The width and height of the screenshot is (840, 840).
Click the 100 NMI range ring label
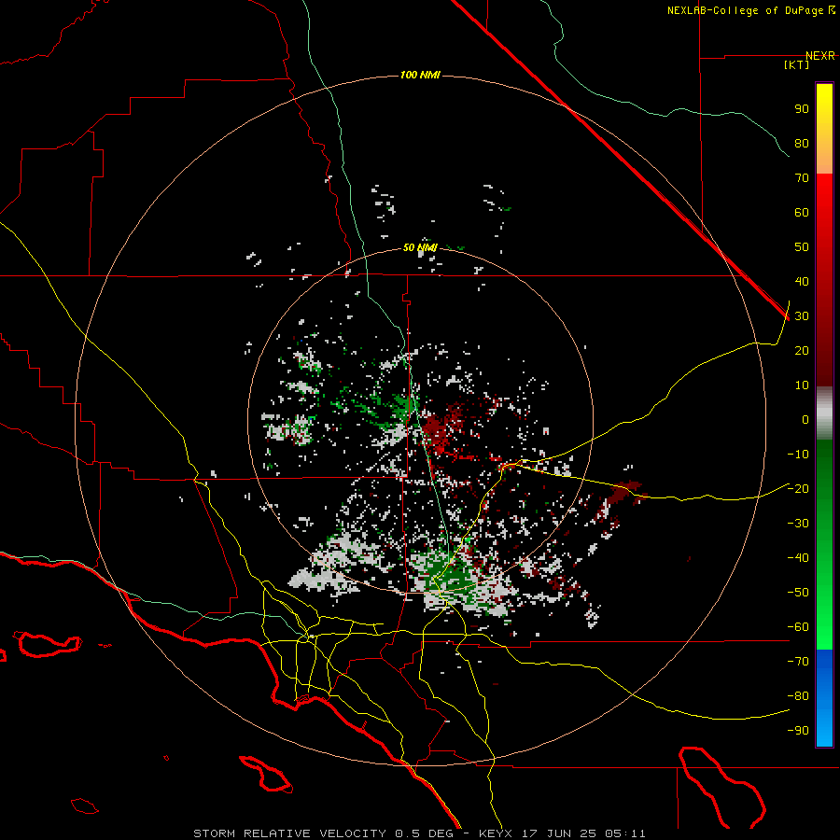[420, 75]
